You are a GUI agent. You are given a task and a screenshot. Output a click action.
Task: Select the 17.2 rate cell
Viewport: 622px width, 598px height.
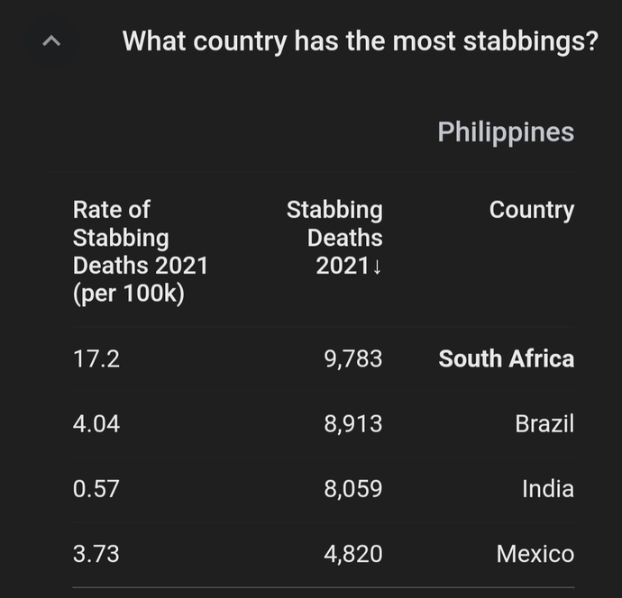(x=96, y=359)
